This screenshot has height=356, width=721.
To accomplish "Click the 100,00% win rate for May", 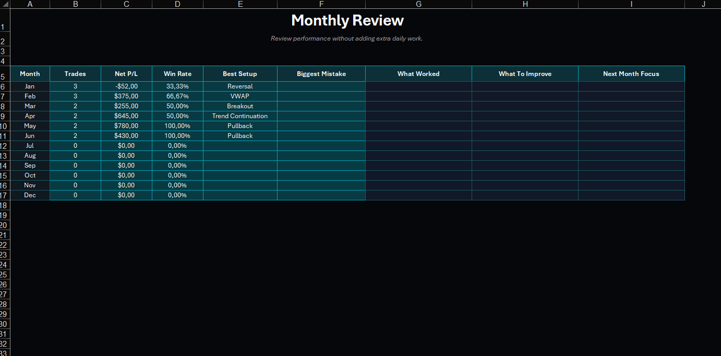I will coord(177,126).
